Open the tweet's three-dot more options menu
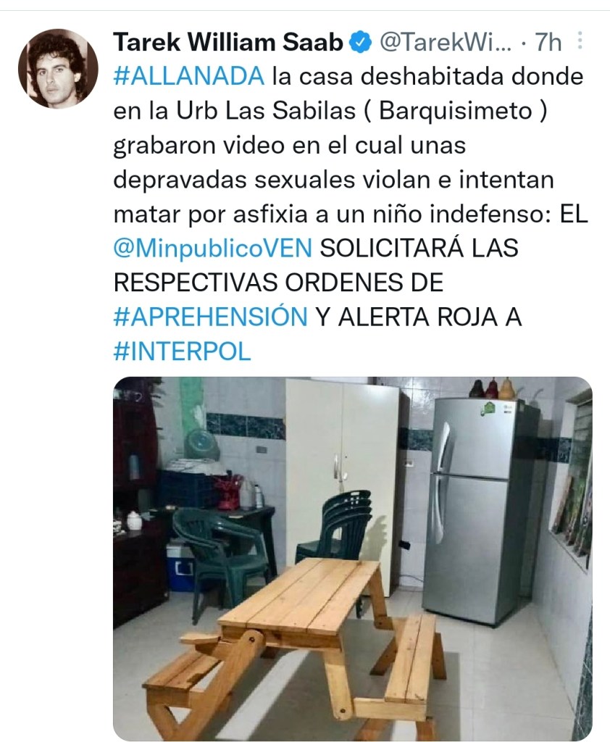Image resolution: width=610 pixels, height=742 pixels. click(x=580, y=41)
